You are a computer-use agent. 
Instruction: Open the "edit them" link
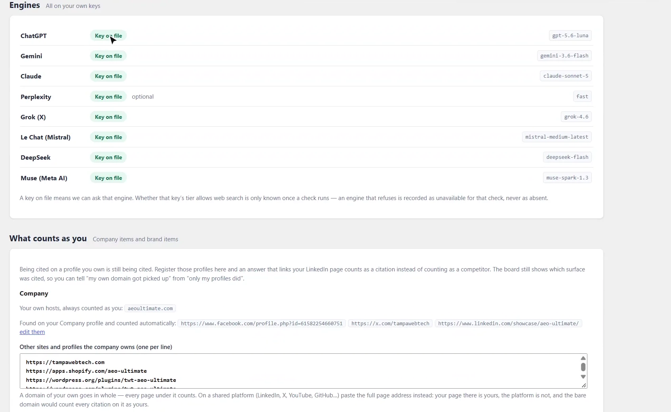coord(32,332)
